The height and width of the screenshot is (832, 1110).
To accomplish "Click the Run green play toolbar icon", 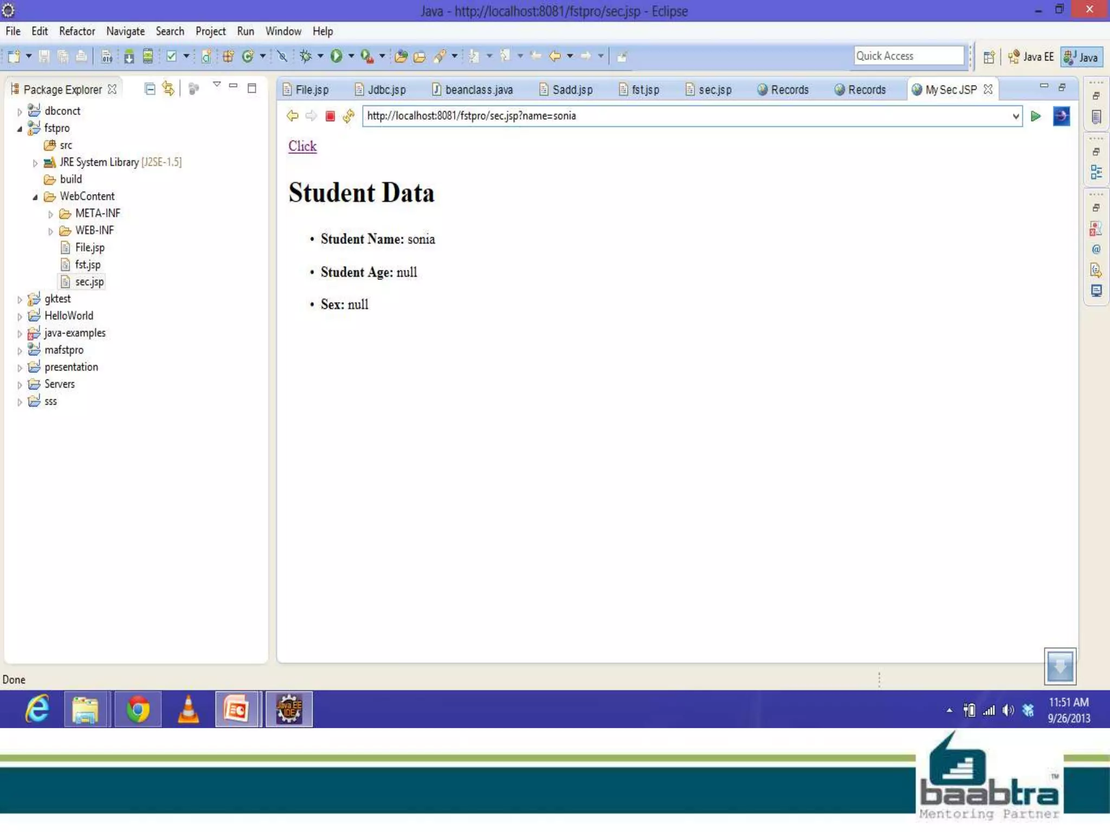I will pos(336,56).
